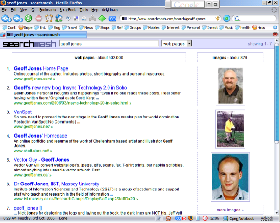Go to the Home page house icon
This screenshot has width=280, height=223.
(x=59, y=19)
